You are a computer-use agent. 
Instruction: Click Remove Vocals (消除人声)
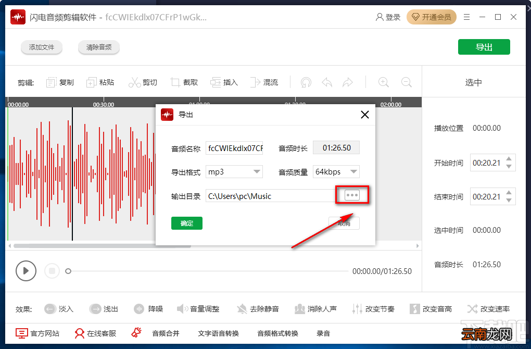315,309
